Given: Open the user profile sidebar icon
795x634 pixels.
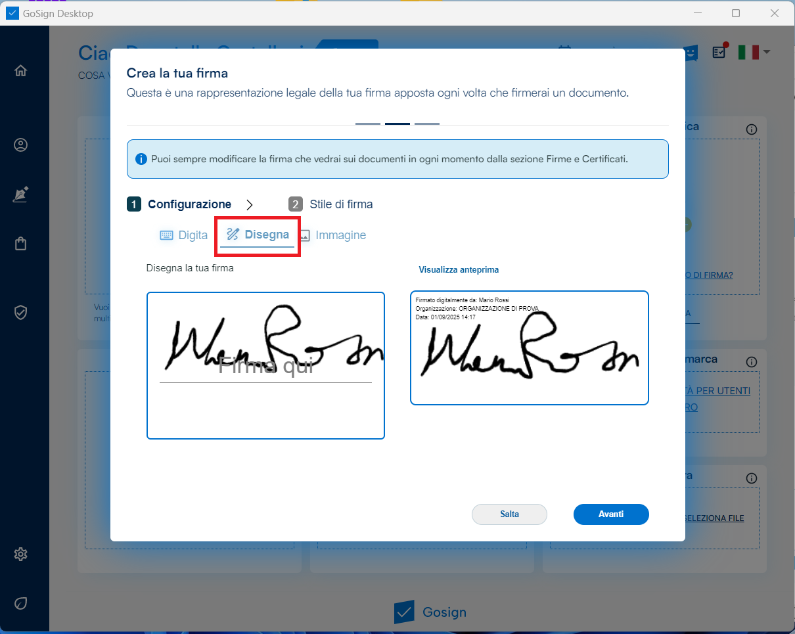Looking at the screenshot, I should [21, 145].
